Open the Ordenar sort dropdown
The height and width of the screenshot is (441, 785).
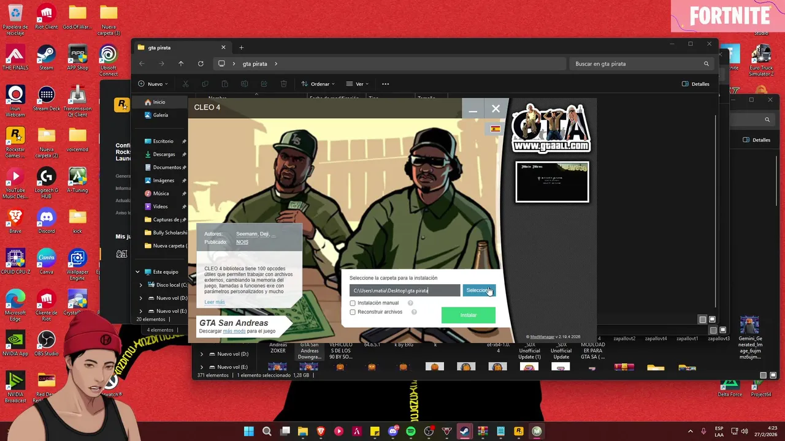(x=318, y=84)
